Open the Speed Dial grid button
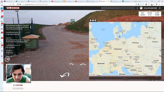Screen dimensions: 164x92 click(x=13, y=4)
